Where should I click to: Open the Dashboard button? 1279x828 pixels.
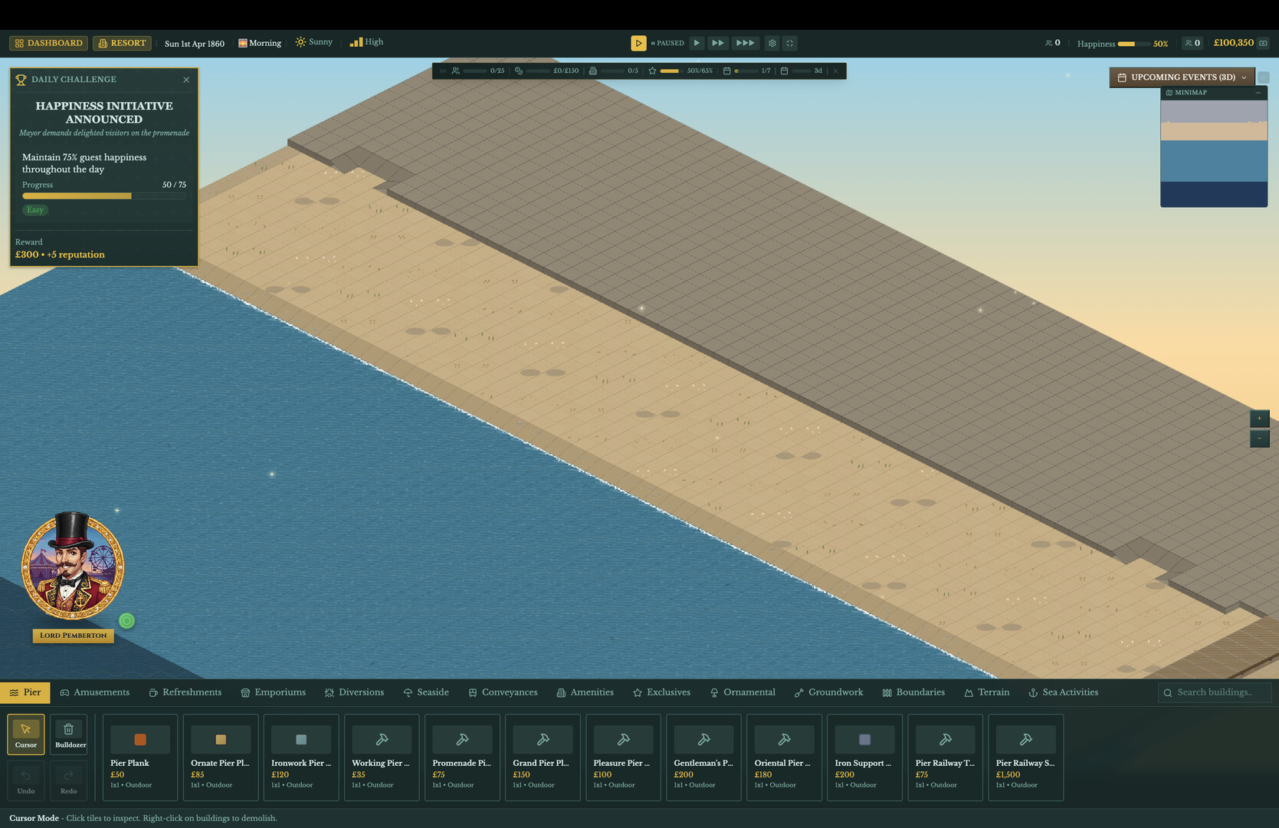point(48,43)
